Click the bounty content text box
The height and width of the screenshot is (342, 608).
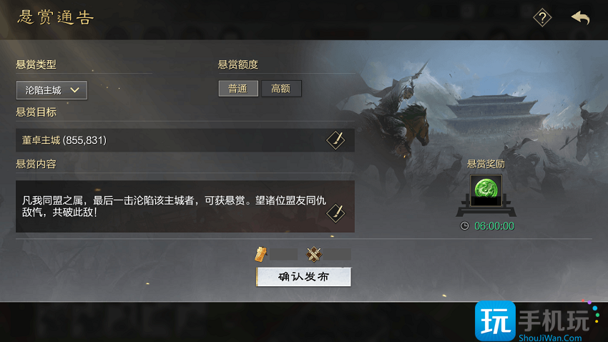(185, 206)
